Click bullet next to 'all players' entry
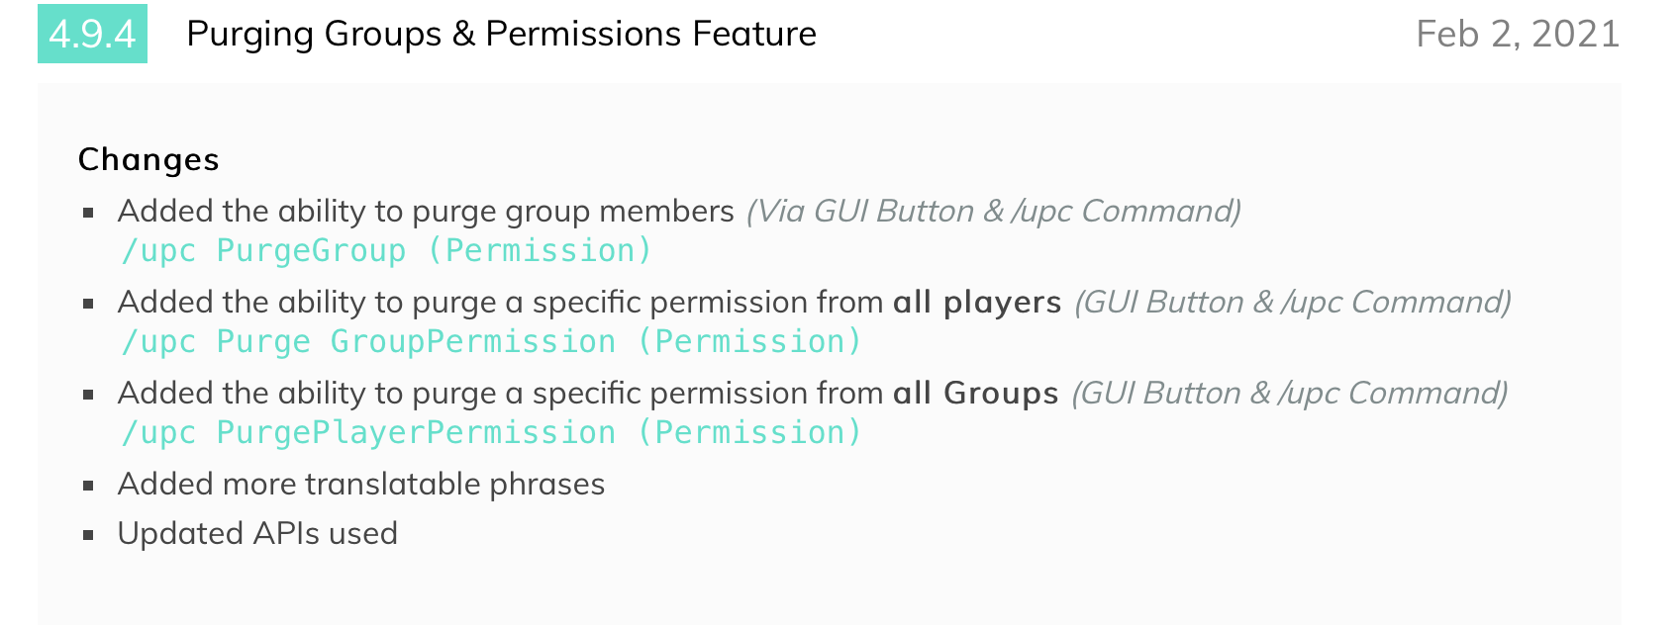Viewport: 1679px width, 627px height. pos(89,304)
